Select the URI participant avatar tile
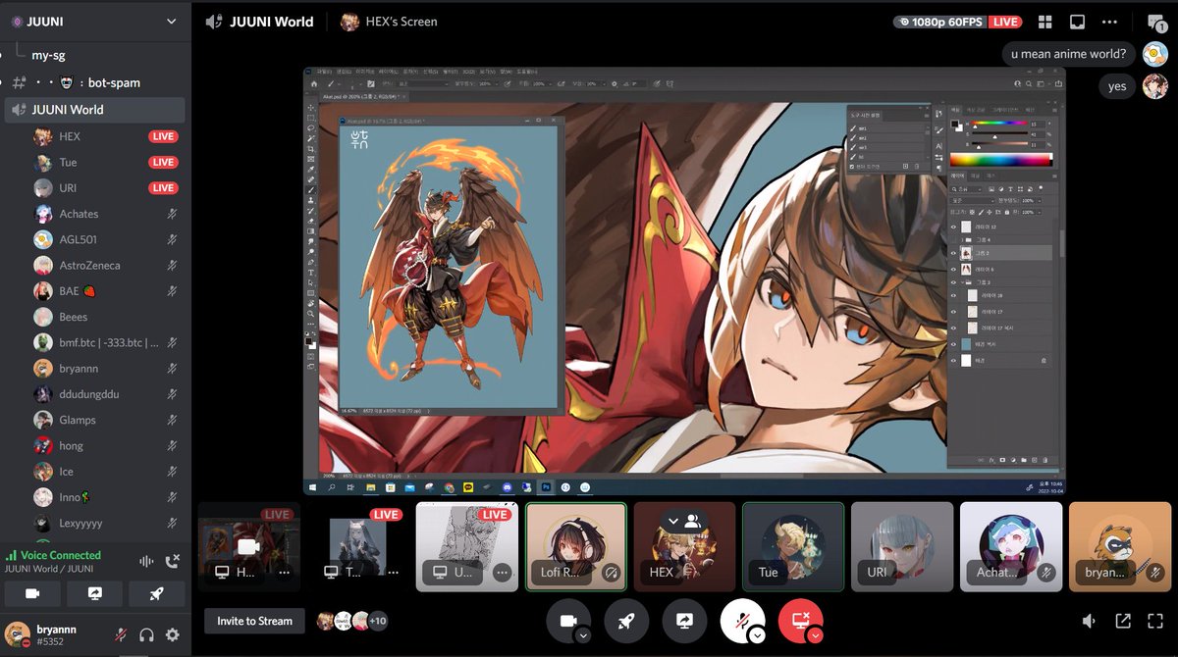This screenshot has width=1178, height=657. pos(901,547)
